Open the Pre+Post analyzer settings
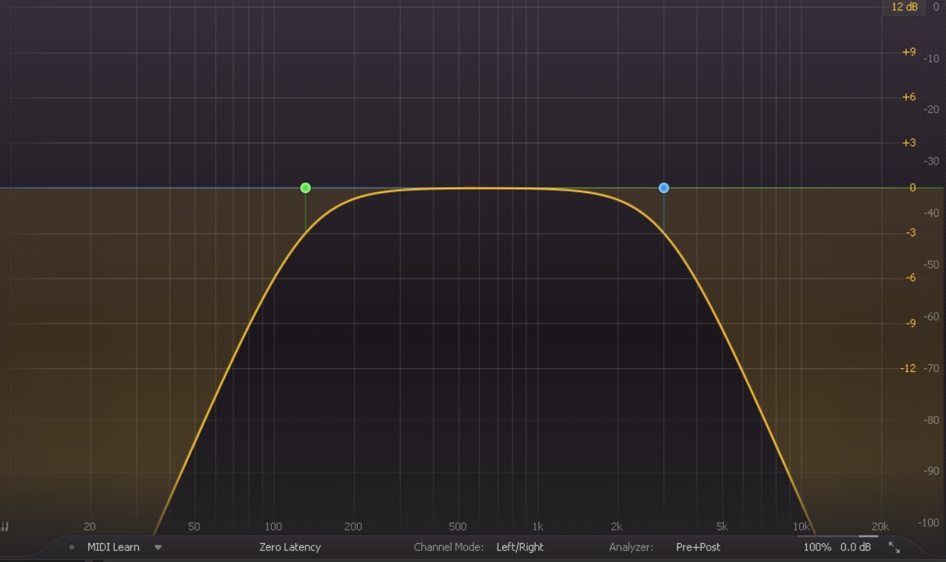946x562 pixels. (x=698, y=547)
